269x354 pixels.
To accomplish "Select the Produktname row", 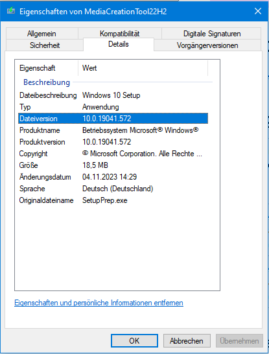I will click(113, 130).
